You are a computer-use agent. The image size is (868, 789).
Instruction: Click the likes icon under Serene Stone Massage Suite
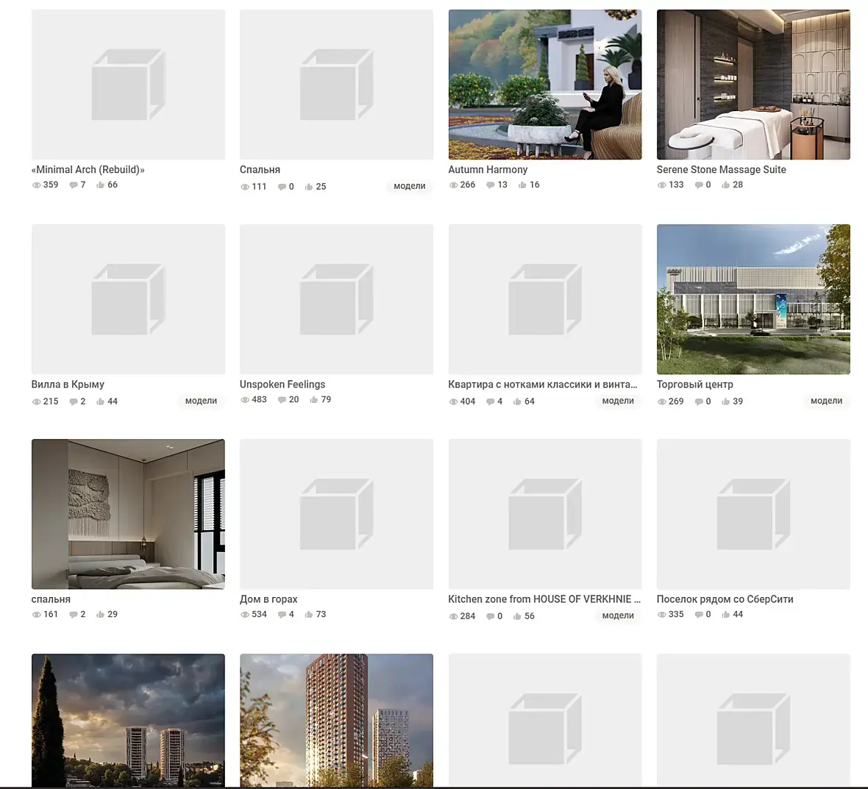tap(726, 185)
